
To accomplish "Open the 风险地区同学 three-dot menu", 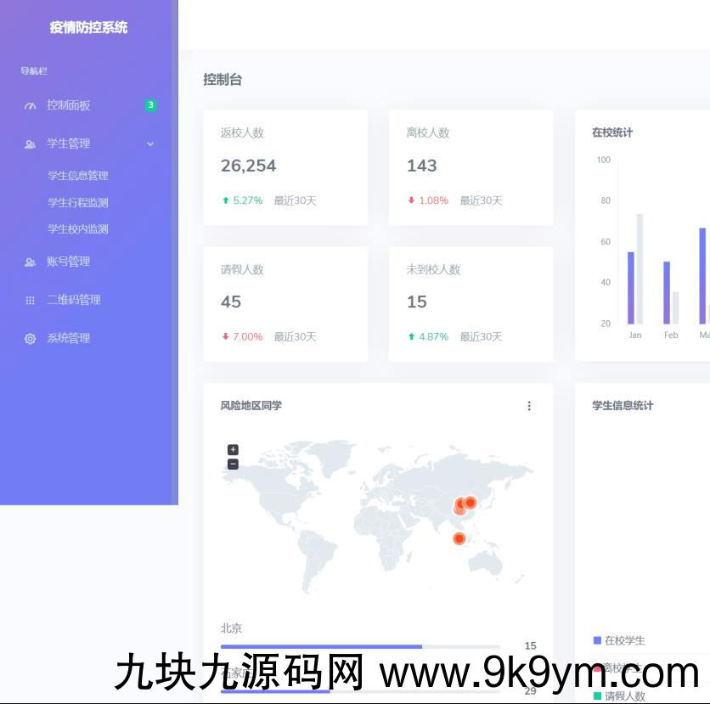I will (529, 406).
